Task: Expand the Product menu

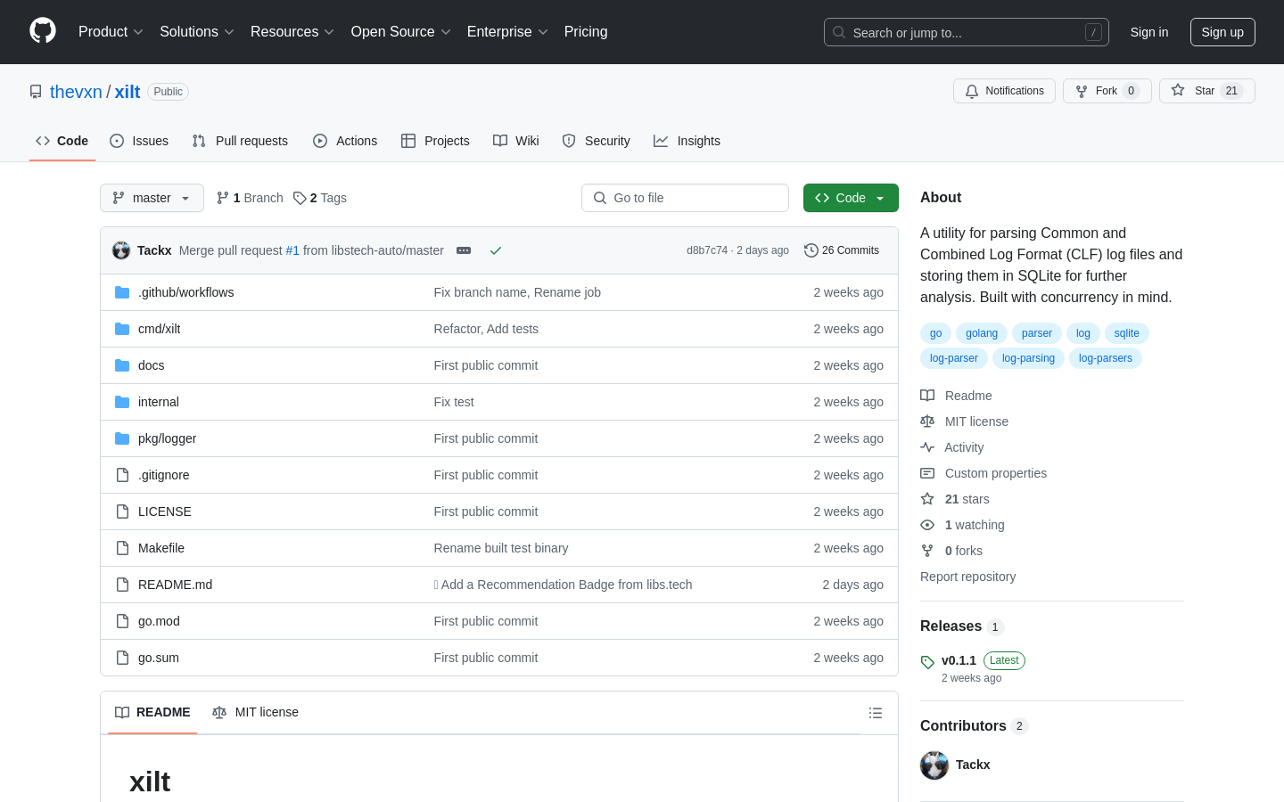Action: pyautogui.click(x=111, y=32)
